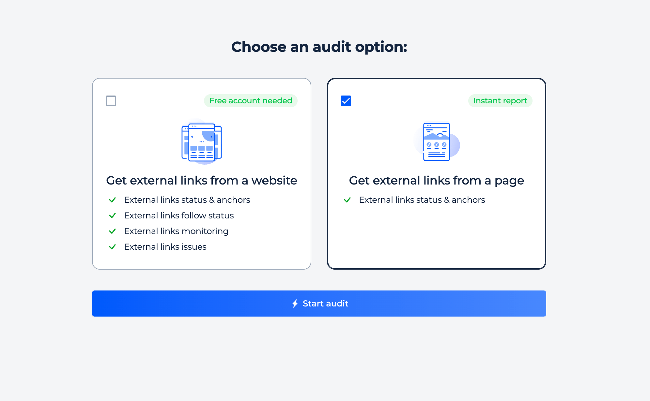Click External links status & anchors in website card

pos(187,200)
